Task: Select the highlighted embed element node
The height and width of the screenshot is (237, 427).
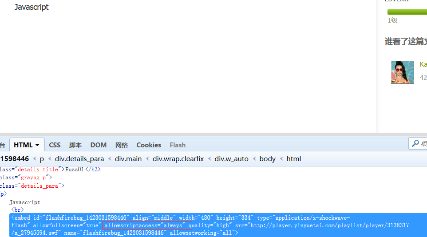Action: pos(218,225)
